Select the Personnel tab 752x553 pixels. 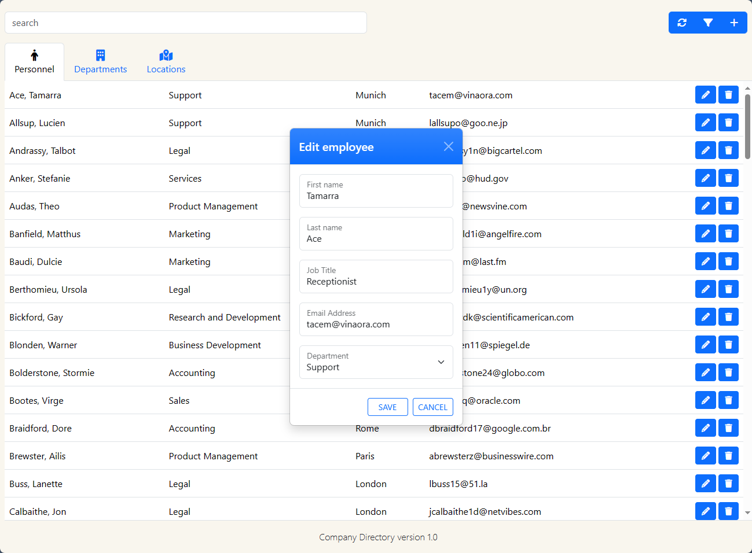coord(34,62)
